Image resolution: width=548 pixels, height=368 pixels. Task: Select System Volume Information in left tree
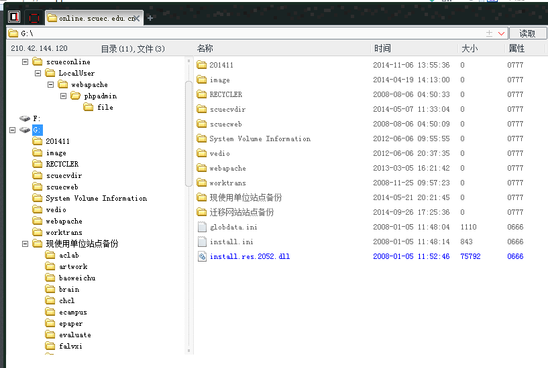pyautogui.click(x=89, y=198)
